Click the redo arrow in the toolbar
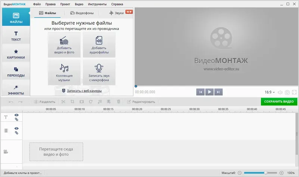 (20, 102)
